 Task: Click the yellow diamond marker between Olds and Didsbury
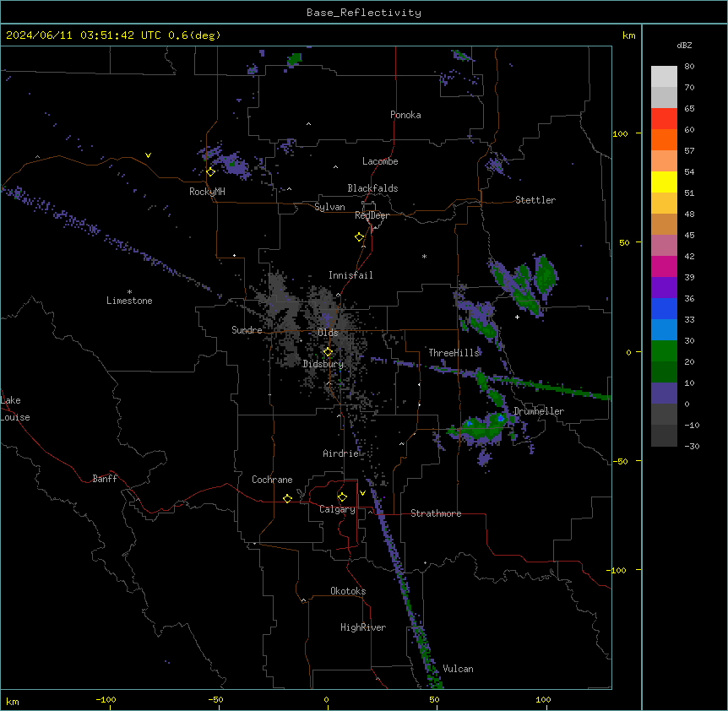pyautogui.click(x=328, y=352)
